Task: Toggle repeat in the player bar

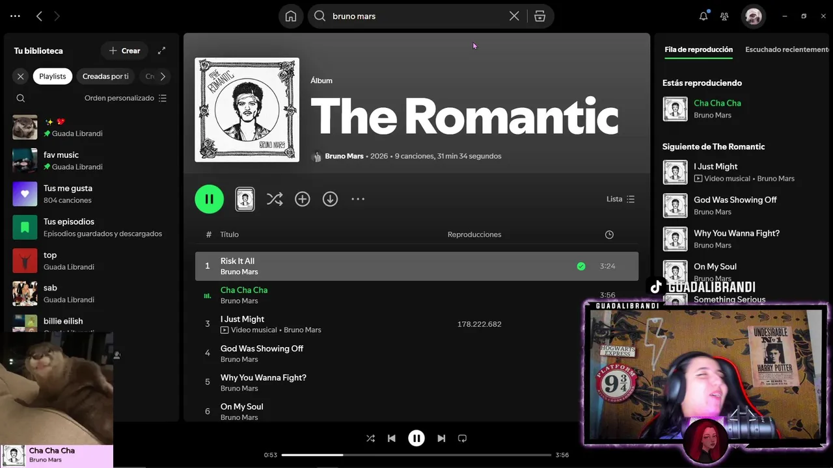Action: coord(462,438)
